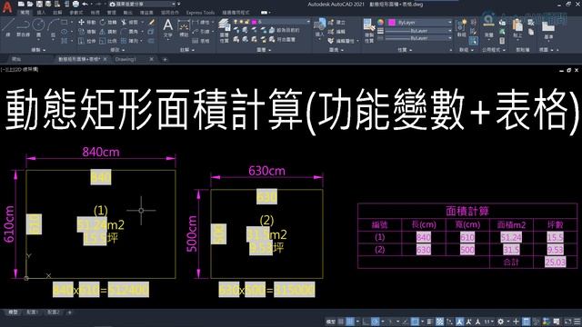This screenshot has height=327, width=582.
Task: Click the color wheel icon in Properties
Action: point(380,23)
